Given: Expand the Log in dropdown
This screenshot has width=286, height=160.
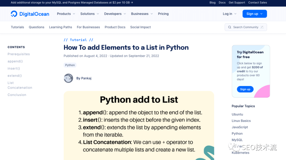Looking at the screenshot, I should 229,14.
